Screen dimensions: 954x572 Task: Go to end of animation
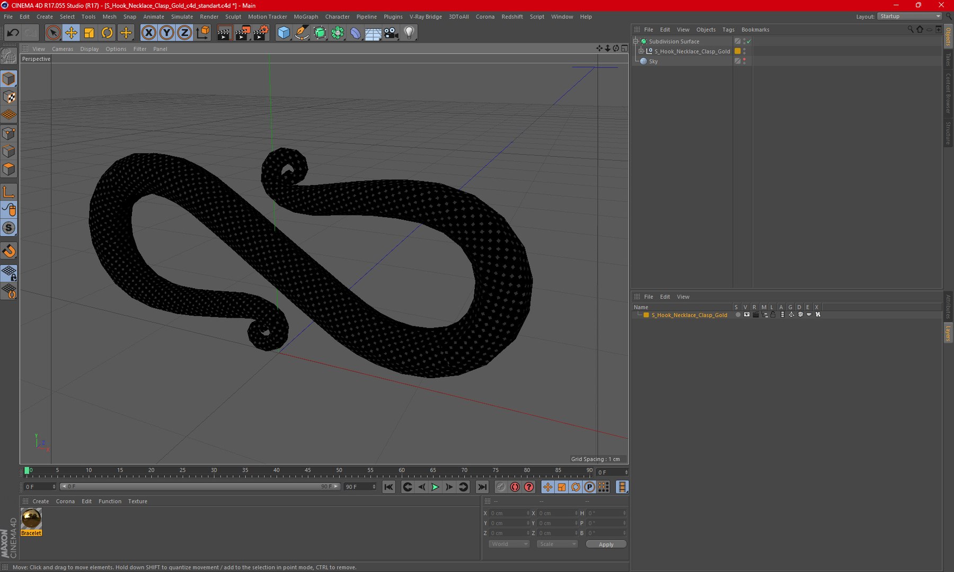pos(482,487)
